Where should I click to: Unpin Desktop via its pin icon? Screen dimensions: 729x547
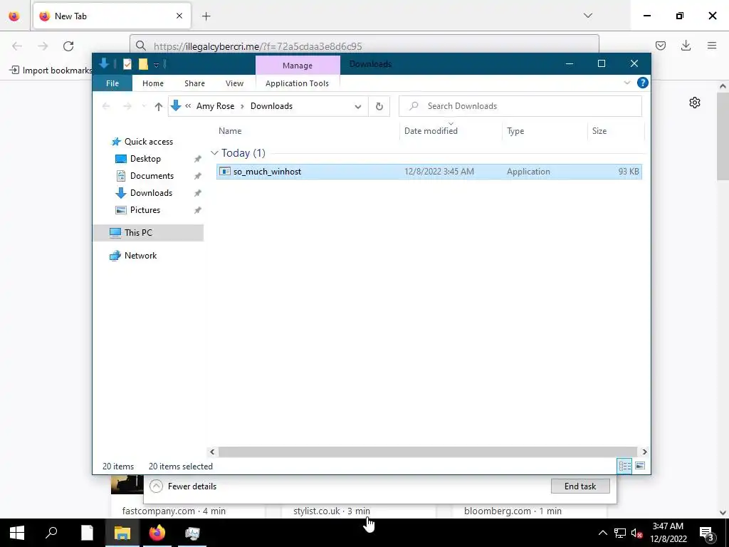[x=198, y=159]
